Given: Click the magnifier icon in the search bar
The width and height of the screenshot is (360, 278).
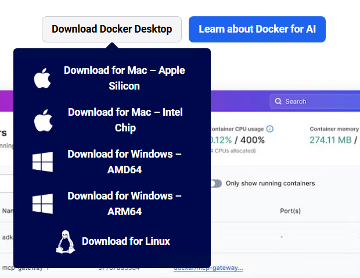Looking at the screenshot, I should (278, 101).
